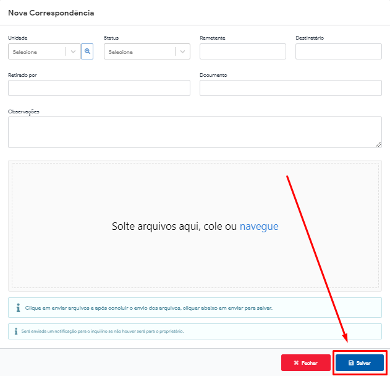Open the Unidade dropdown
This screenshot has height=376, width=390.
[45, 51]
